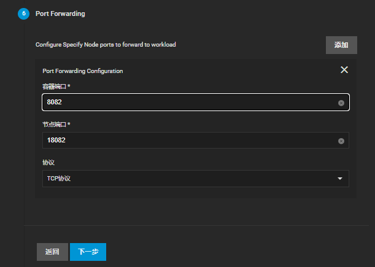Click the 容器端口 field label

point(54,87)
